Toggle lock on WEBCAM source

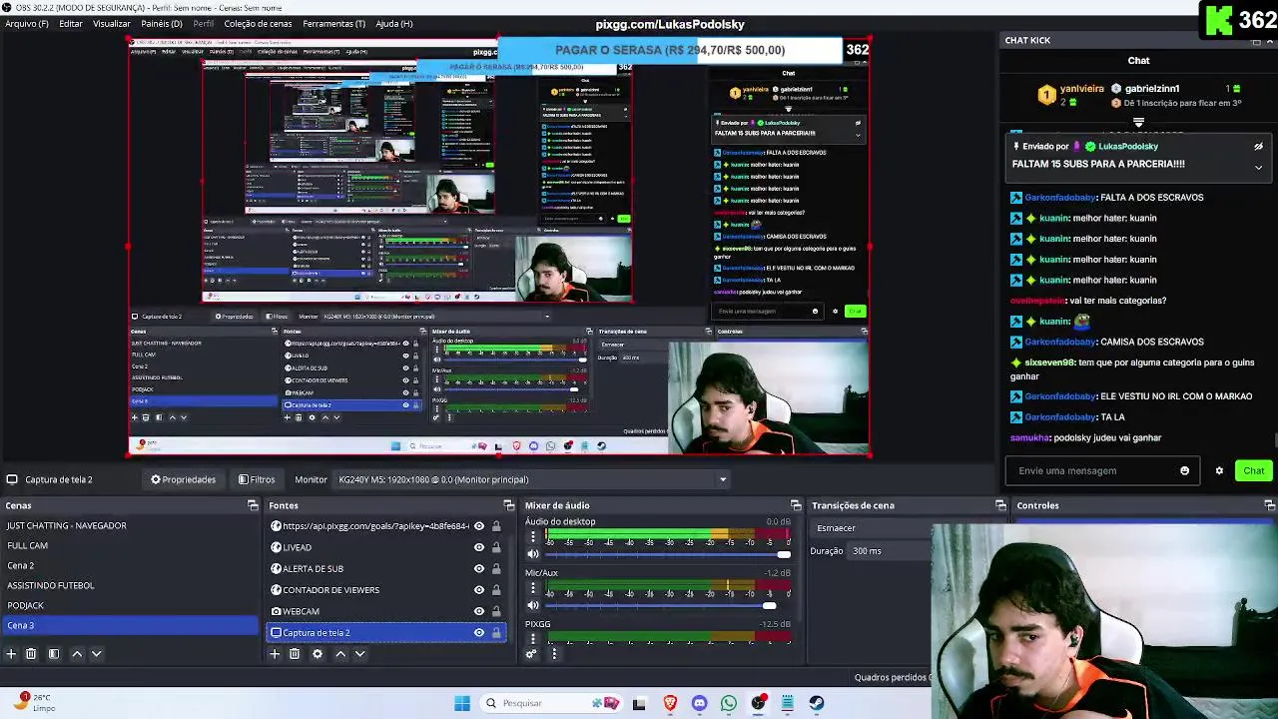496,611
